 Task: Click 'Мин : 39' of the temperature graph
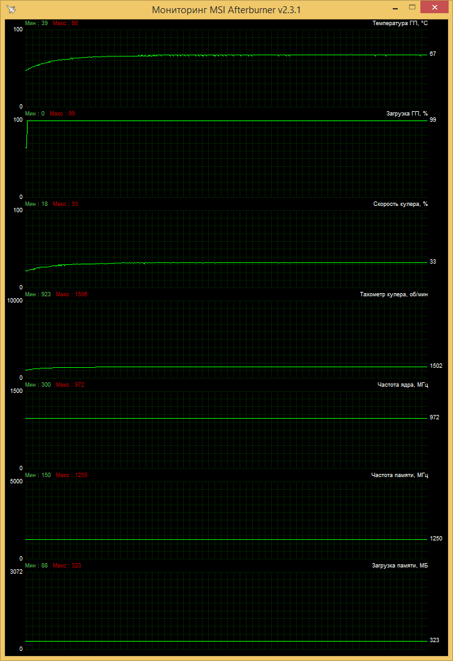36,23
